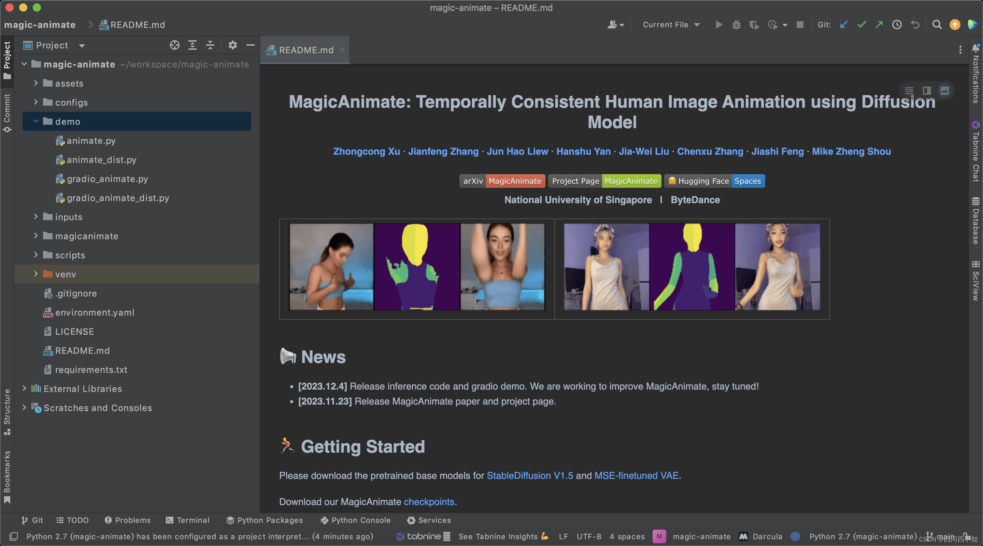The height and width of the screenshot is (546, 983).
Task: Open the Terminal tool window tab
Action: tap(188, 520)
